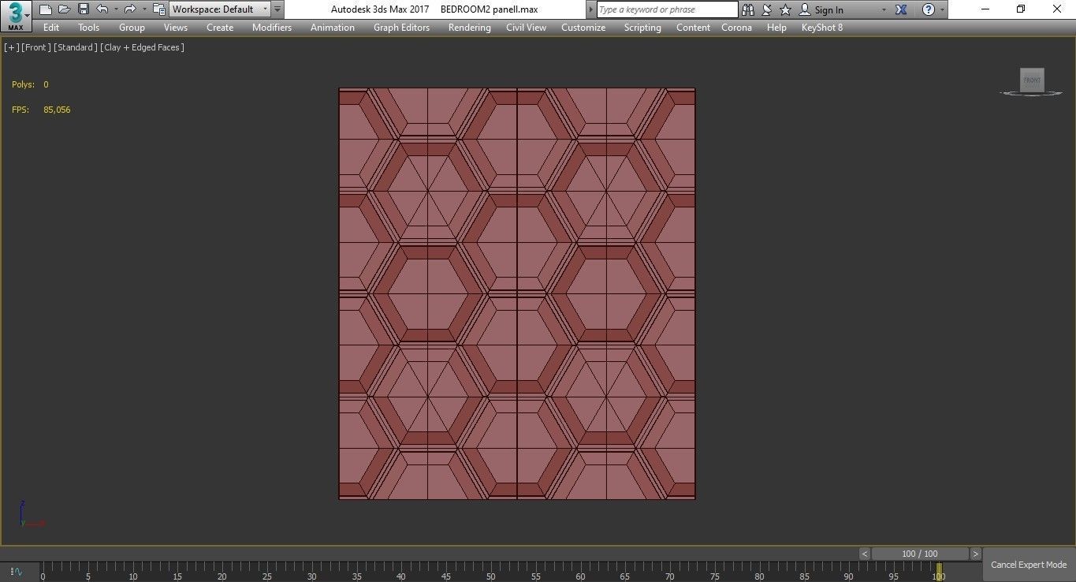This screenshot has width=1076, height=582.
Task: Open Favorites star icon
Action: click(785, 9)
